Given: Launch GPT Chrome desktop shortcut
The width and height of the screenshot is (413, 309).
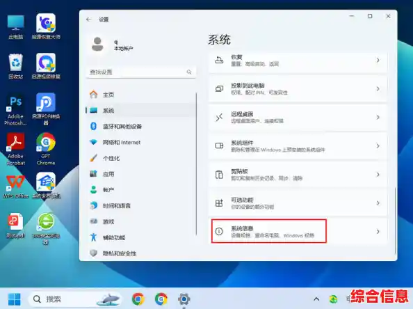Looking at the screenshot, I should (x=46, y=149).
